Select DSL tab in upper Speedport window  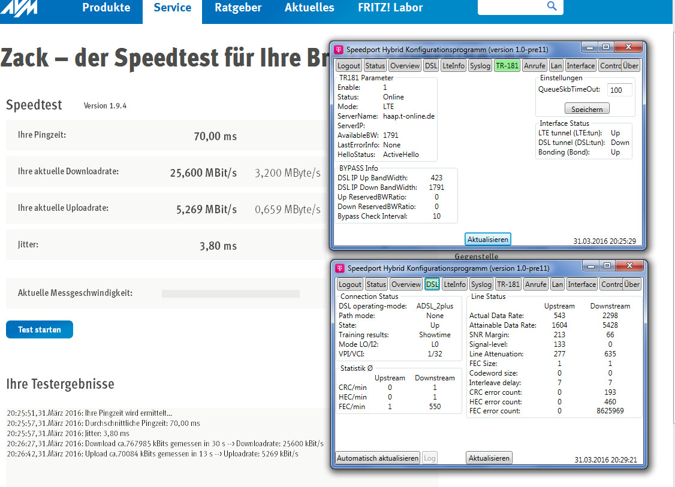coord(431,66)
